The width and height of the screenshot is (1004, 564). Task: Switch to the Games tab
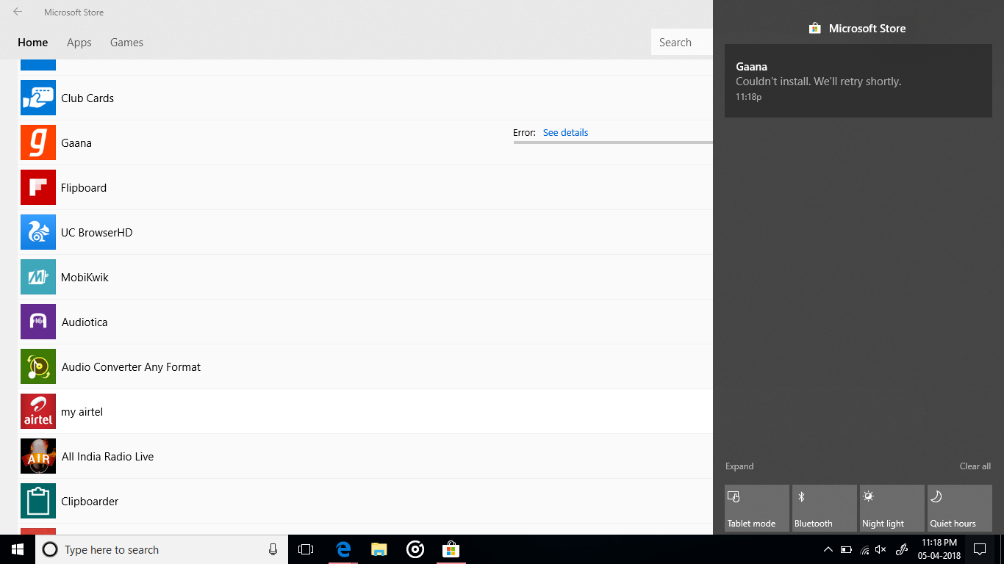(126, 43)
